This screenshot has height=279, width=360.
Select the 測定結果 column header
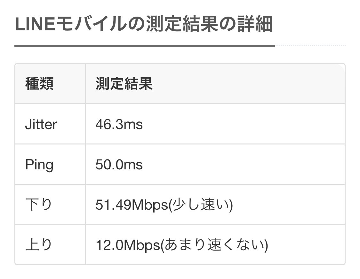(124, 84)
